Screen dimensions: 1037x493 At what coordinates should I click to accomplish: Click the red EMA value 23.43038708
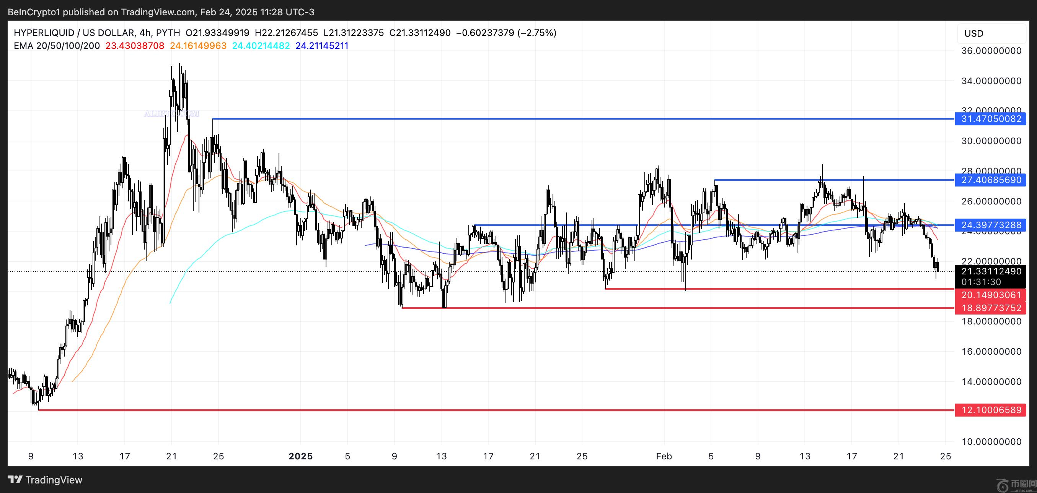134,46
